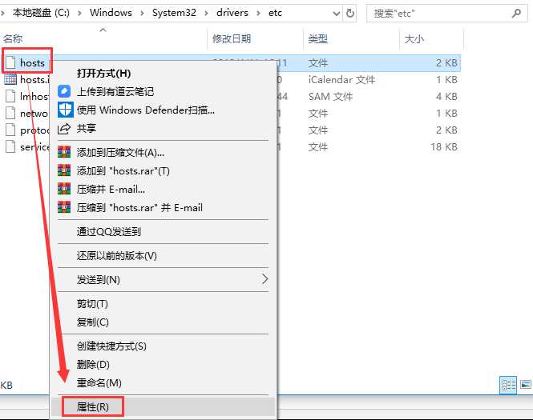Sort by 类型 column header
The image size is (533, 420).
coord(318,38)
